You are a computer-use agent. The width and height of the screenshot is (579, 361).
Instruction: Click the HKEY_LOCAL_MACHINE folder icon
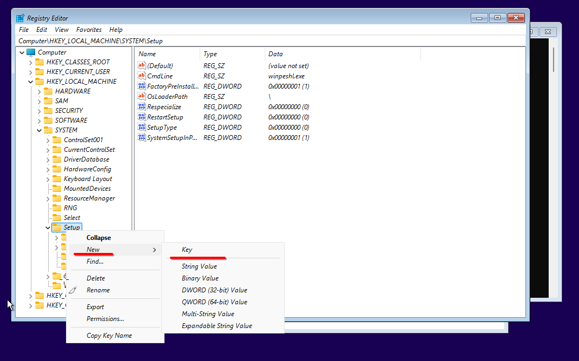click(x=40, y=82)
